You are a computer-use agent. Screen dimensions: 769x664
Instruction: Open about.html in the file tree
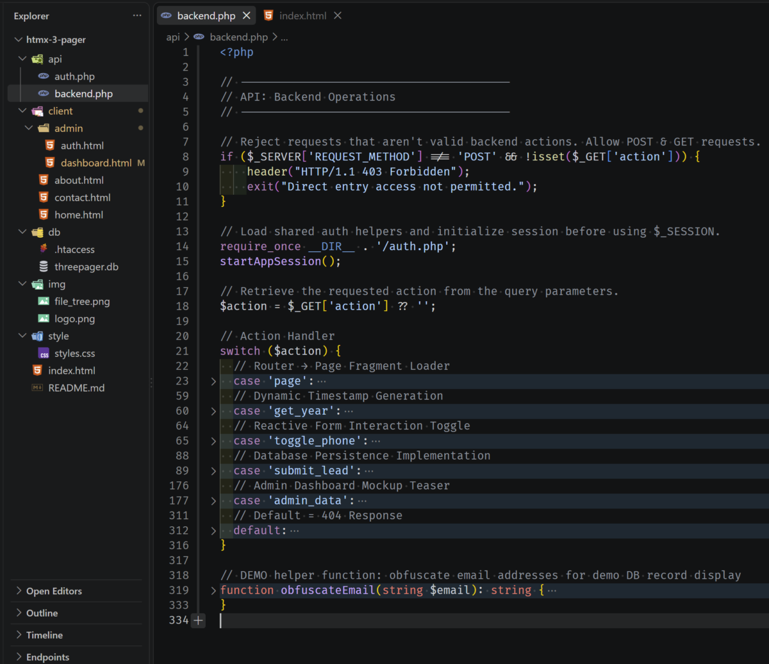(79, 180)
